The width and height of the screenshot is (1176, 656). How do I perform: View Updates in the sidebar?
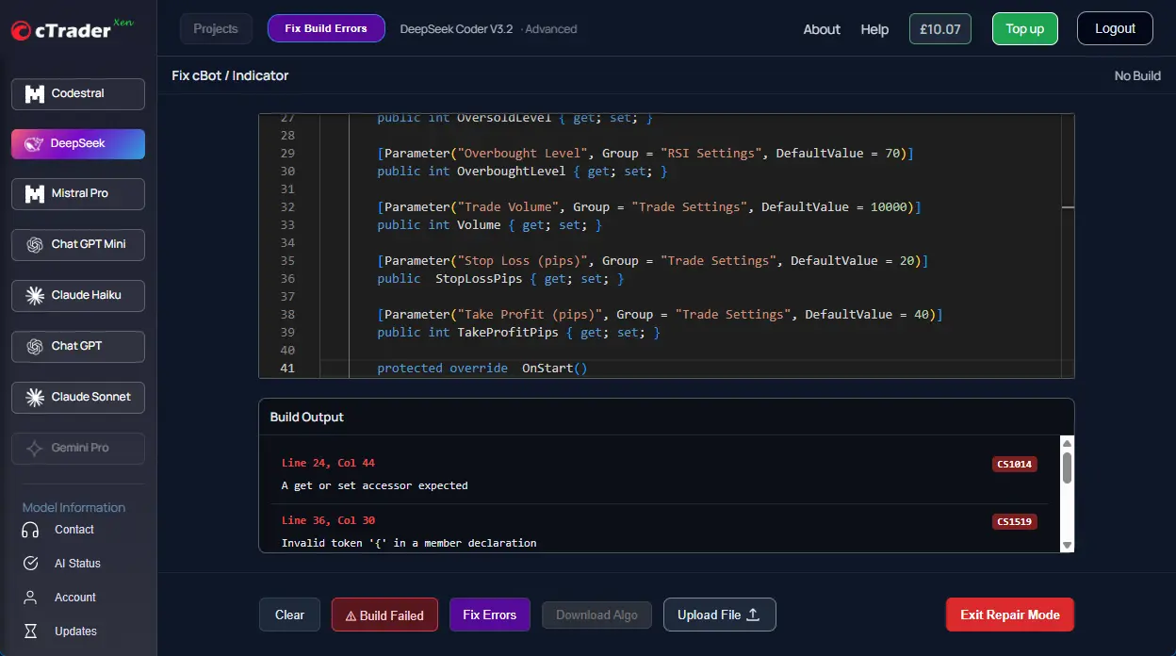pos(75,631)
